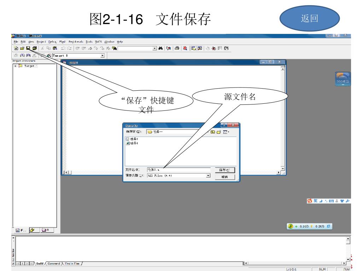The image size is (362, 271).
Task: Open the View menu
Action: (31, 42)
